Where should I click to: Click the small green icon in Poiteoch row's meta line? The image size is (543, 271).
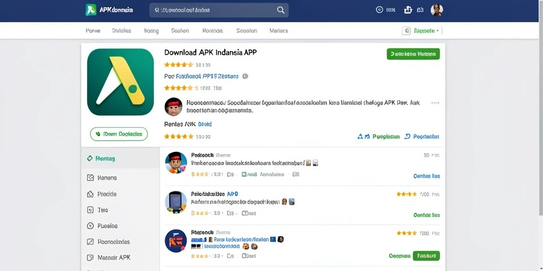[244, 175]
